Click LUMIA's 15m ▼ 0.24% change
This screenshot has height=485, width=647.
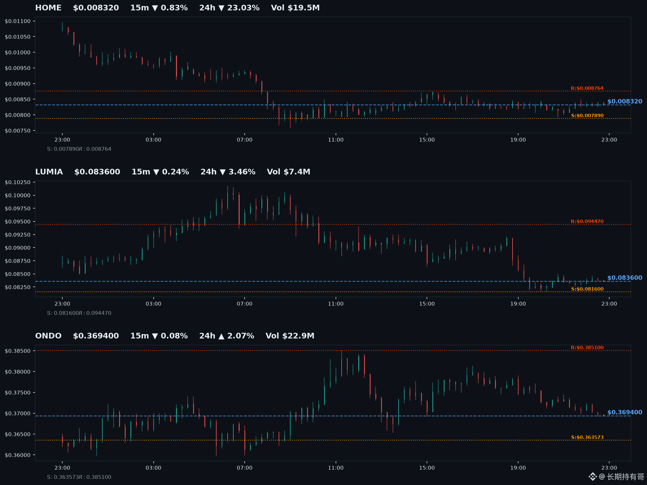160,172
